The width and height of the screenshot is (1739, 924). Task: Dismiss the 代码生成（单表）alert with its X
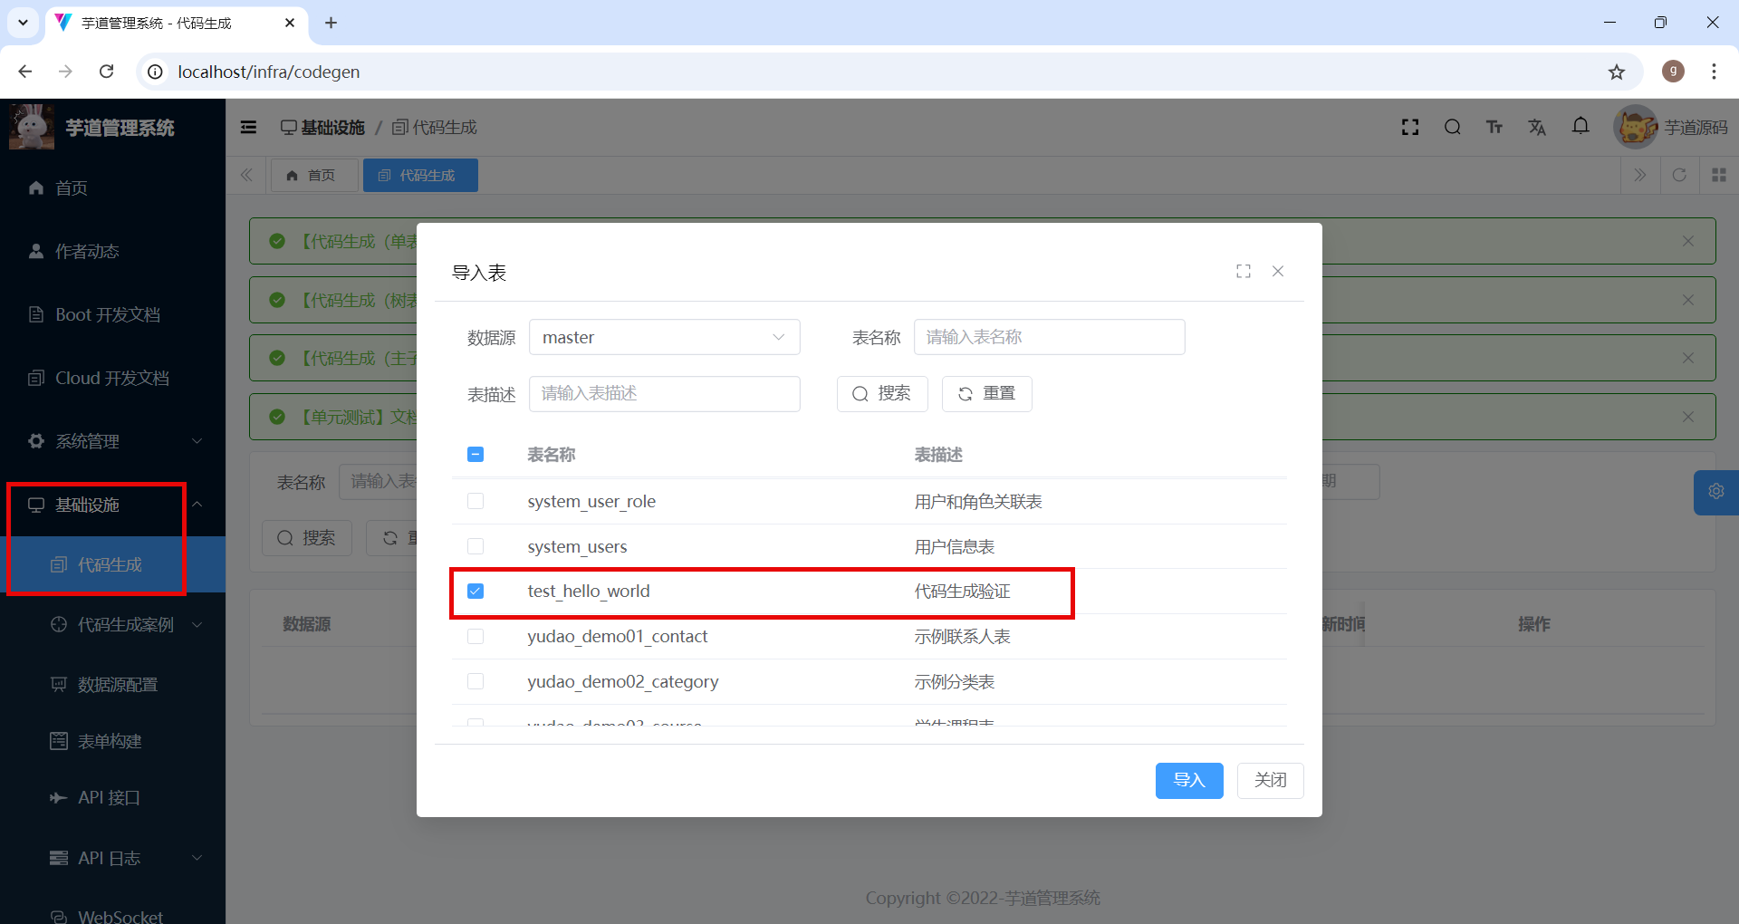point(1687,241)
